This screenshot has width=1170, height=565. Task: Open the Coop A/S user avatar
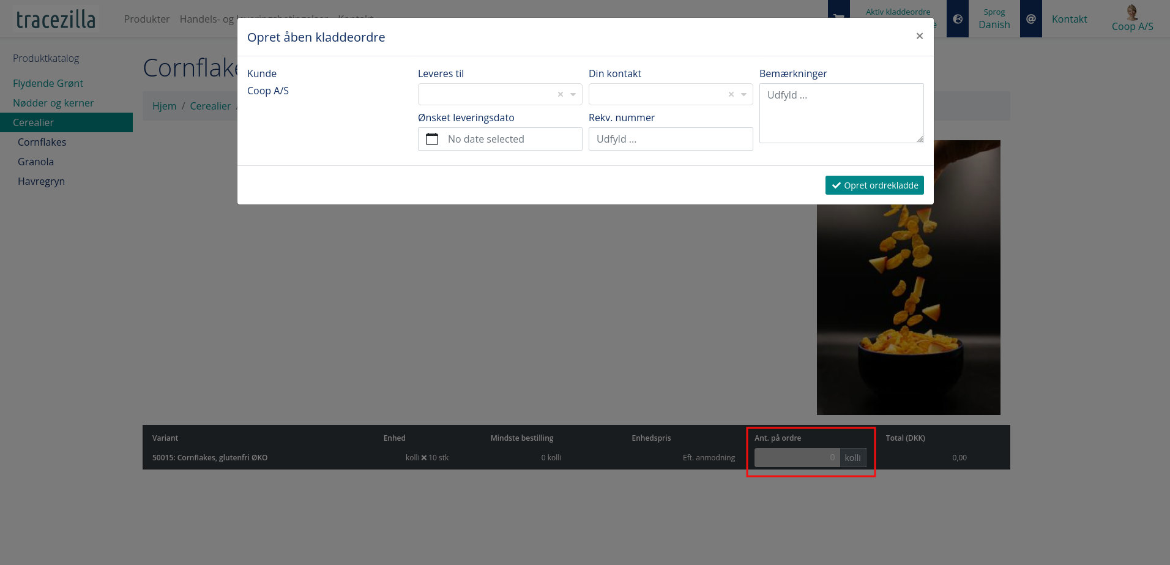coord(1132,13)
